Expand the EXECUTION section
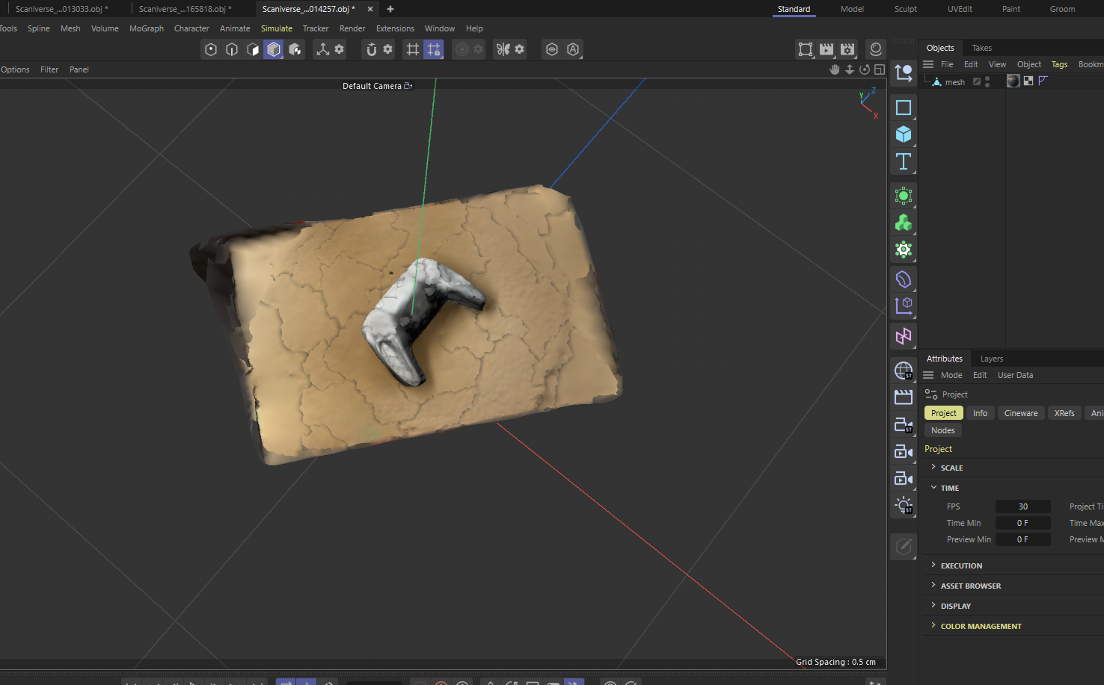 (933, 565)
